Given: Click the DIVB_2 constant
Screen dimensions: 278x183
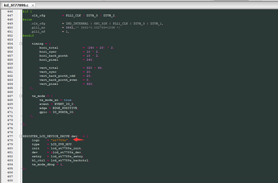Looking at the screenshot, I should coord(109,16).
